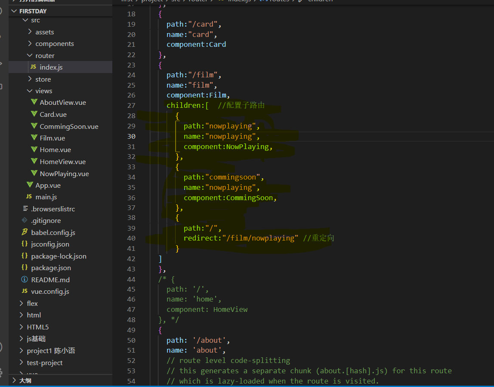Expand the js基础 folder
This screenshot has height=387, width=494.
coord(22,338)
